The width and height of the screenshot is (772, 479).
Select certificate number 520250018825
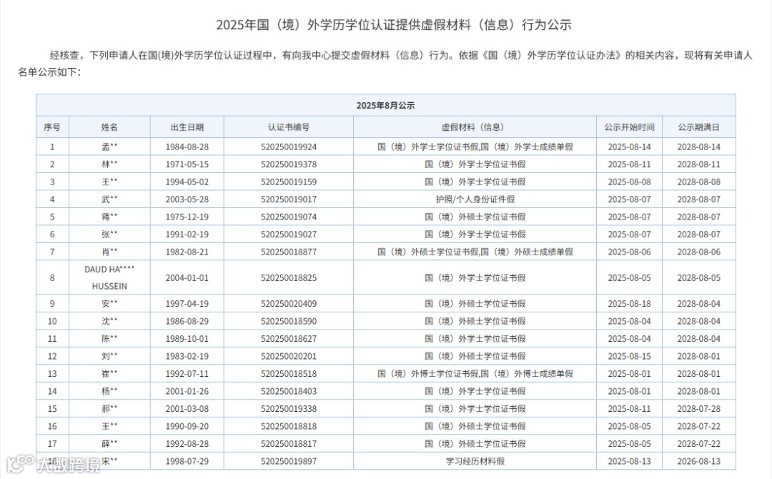(289, 277)
